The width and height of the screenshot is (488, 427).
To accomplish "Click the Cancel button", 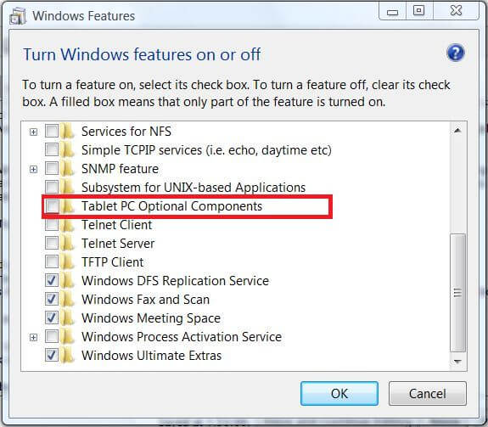I will 427,393.
